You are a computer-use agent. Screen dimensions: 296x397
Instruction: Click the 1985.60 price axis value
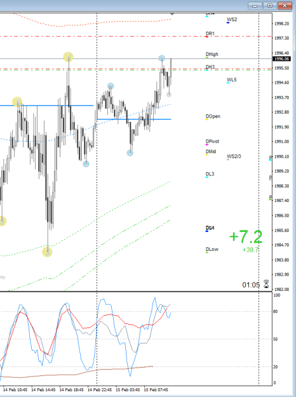[x=281, y=231]
